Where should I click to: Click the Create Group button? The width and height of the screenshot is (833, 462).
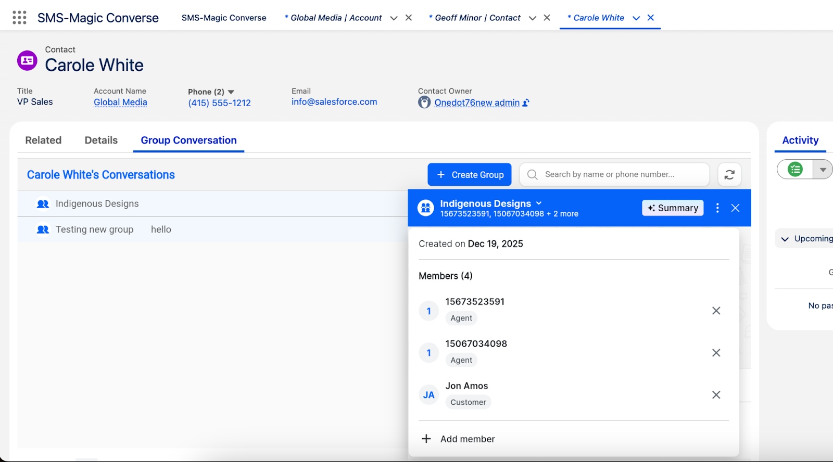470,175
